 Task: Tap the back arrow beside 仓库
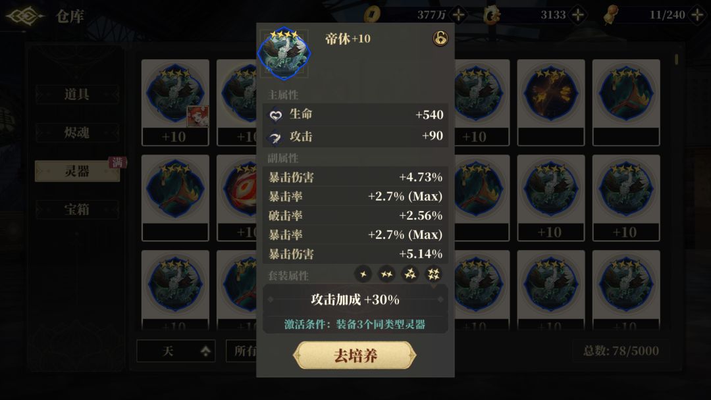tap(24, 16)
